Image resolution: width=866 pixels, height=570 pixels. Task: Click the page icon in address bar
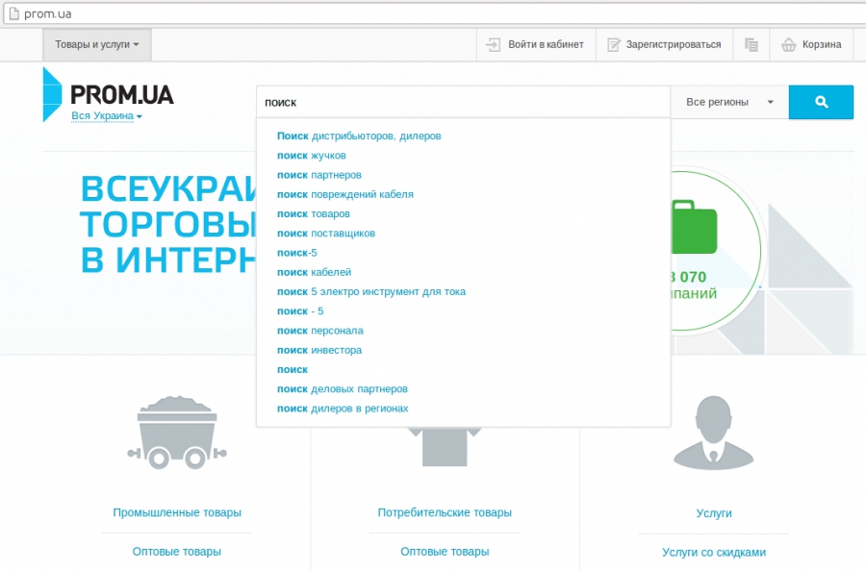(14, 13)
